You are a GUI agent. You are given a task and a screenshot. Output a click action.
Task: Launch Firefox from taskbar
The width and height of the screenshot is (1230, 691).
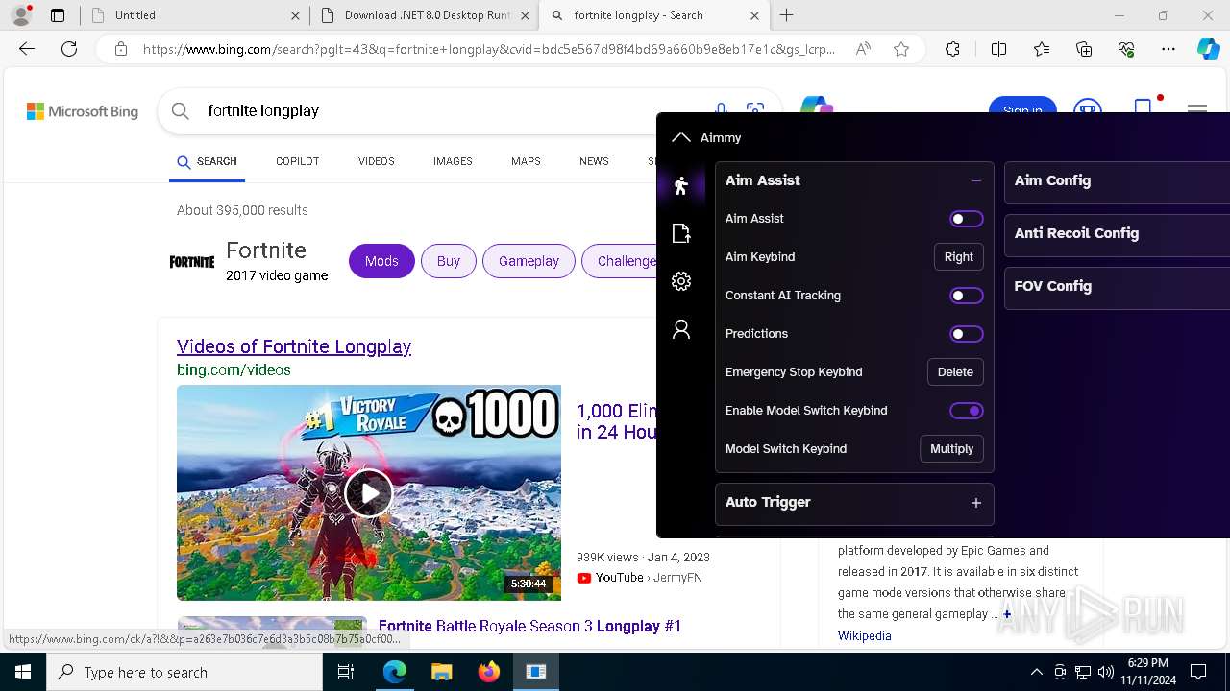[488, 672]
